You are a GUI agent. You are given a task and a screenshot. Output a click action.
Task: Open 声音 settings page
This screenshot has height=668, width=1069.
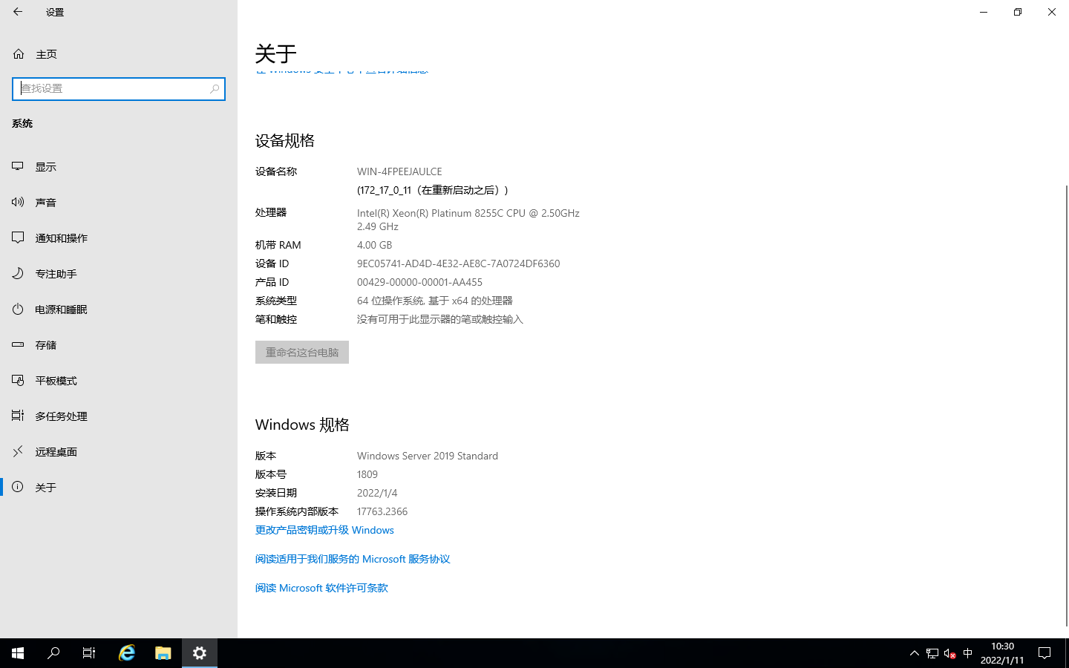(x=119, y=202)
